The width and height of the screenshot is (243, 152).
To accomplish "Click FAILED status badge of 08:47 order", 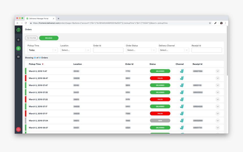I will (160, 78).
